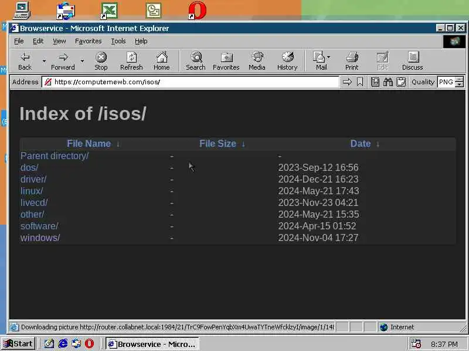Open the Quality PNG selector field
This screenshot has height=351, width=469.
[446, 82]
